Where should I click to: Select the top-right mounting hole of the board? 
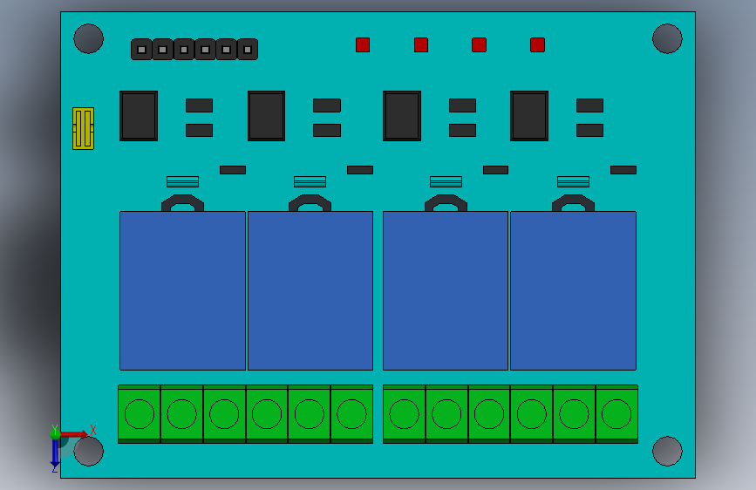667,38
